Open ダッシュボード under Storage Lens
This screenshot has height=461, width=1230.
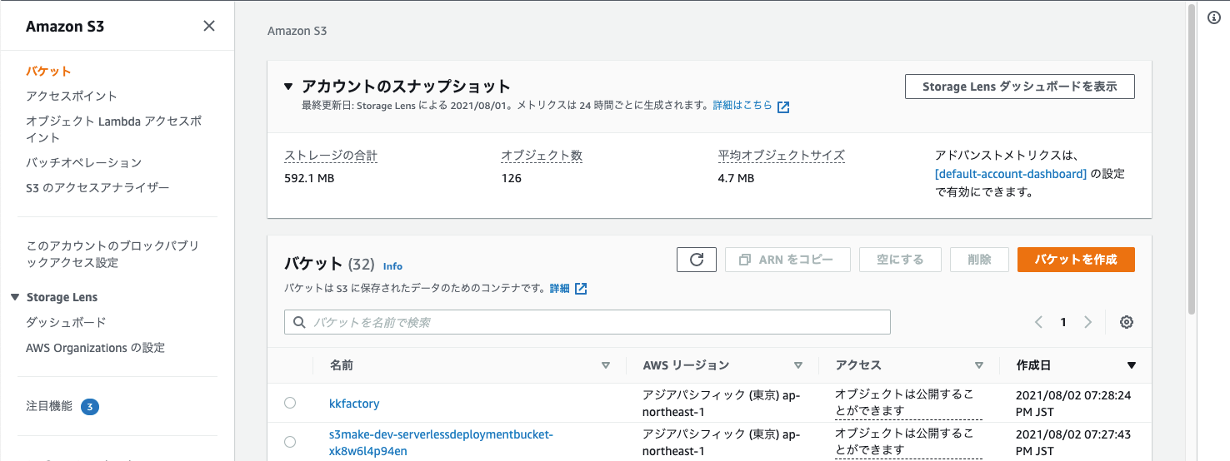pos(66,323)
